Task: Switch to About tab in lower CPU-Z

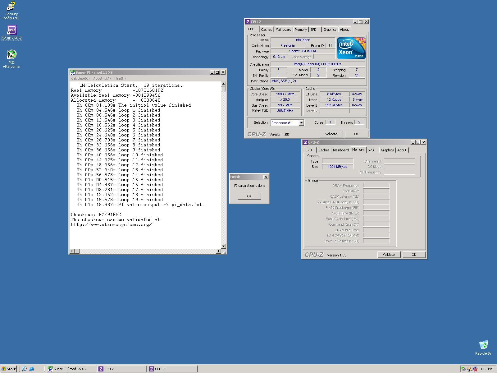Action: 402,150
